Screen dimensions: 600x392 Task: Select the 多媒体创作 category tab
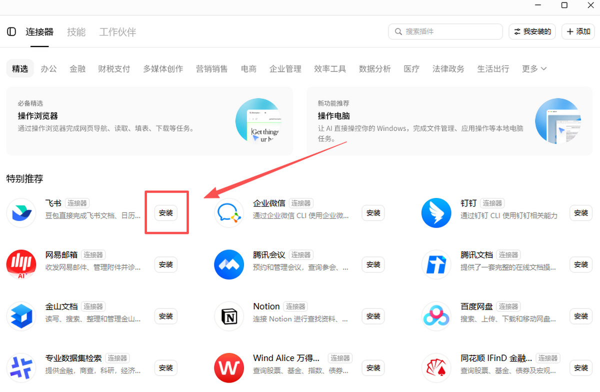(163, 69)
